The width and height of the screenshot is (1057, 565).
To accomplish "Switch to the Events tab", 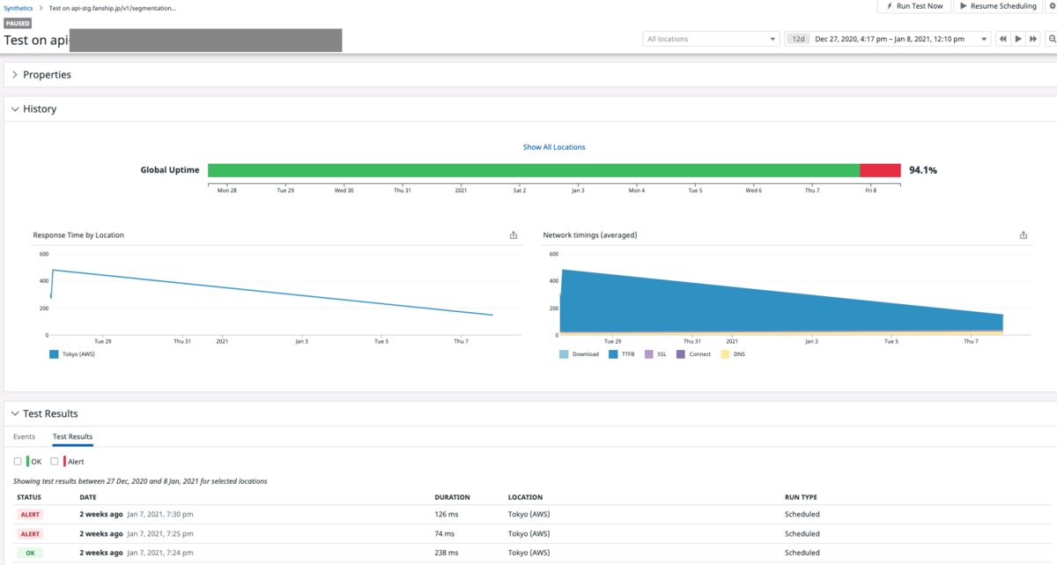I will pyautogui.click(x=25, y=436).
